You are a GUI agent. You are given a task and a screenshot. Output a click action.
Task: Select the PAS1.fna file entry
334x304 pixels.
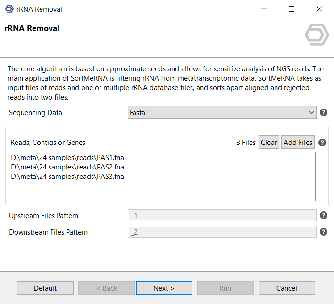67,158
